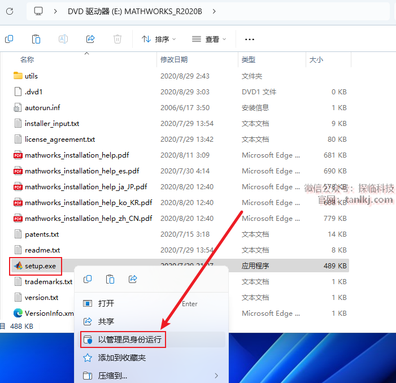Select the .dvd1 file icon
The width and height of the screenshot is (396, 383).
(18, 92)
